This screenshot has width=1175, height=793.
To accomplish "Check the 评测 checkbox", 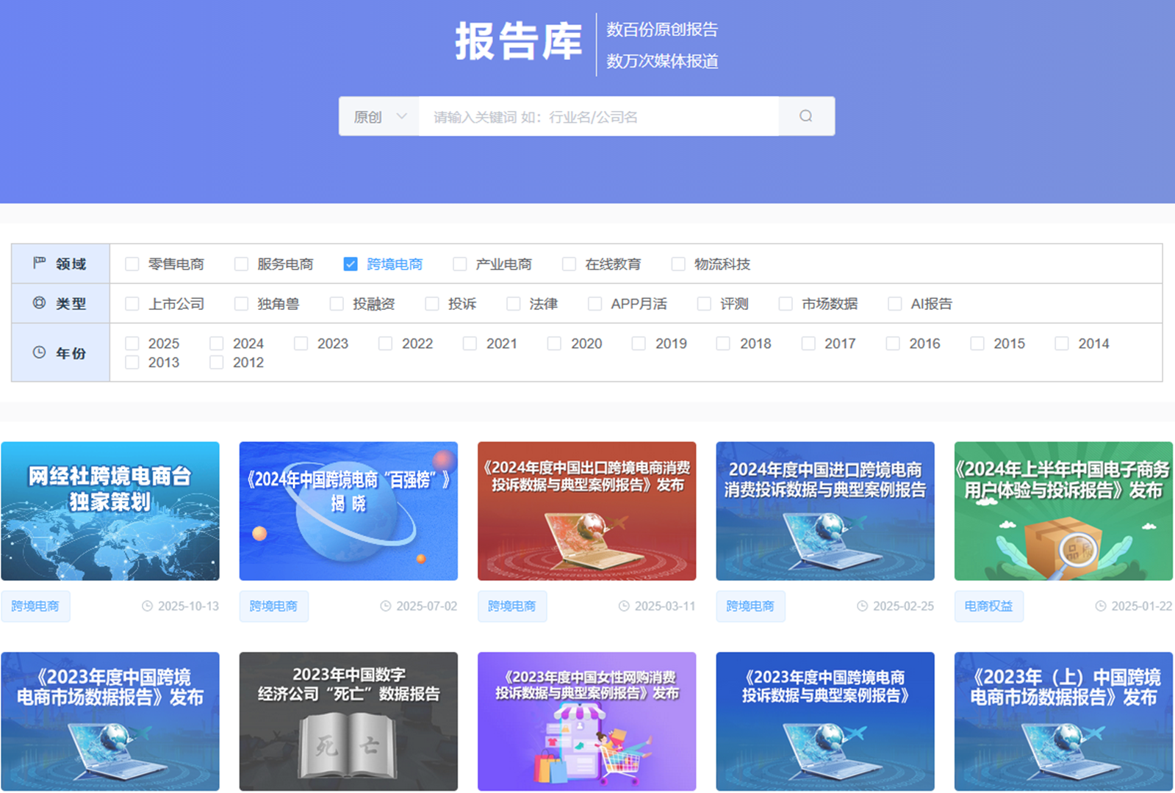I will pos(704,303).
